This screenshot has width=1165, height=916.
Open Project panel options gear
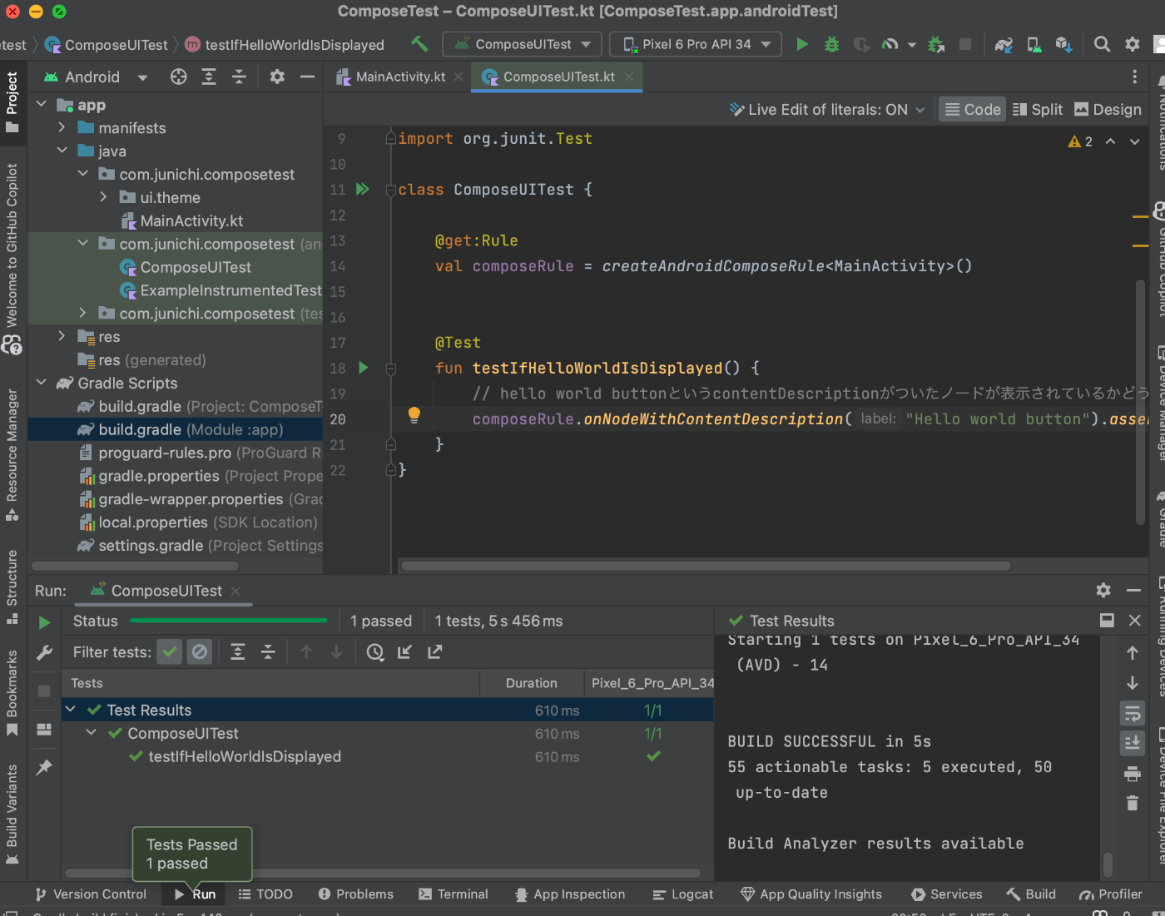click(277, 77)
